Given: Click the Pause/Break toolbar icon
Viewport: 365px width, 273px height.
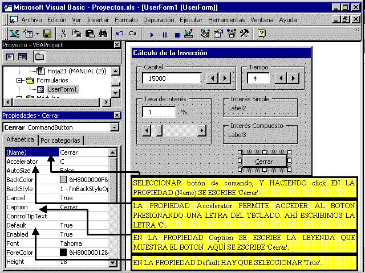Looking at the screenshot, I should pyautogui.click(x=165, y=35).
